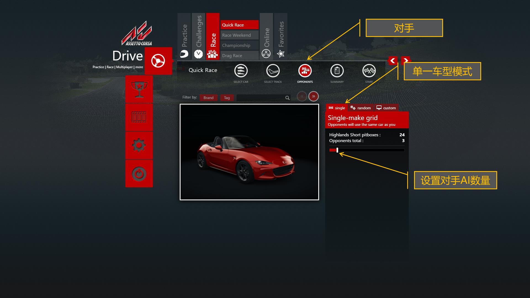
Task: Open the Challenges clock tab
Action: coord(198,36)
